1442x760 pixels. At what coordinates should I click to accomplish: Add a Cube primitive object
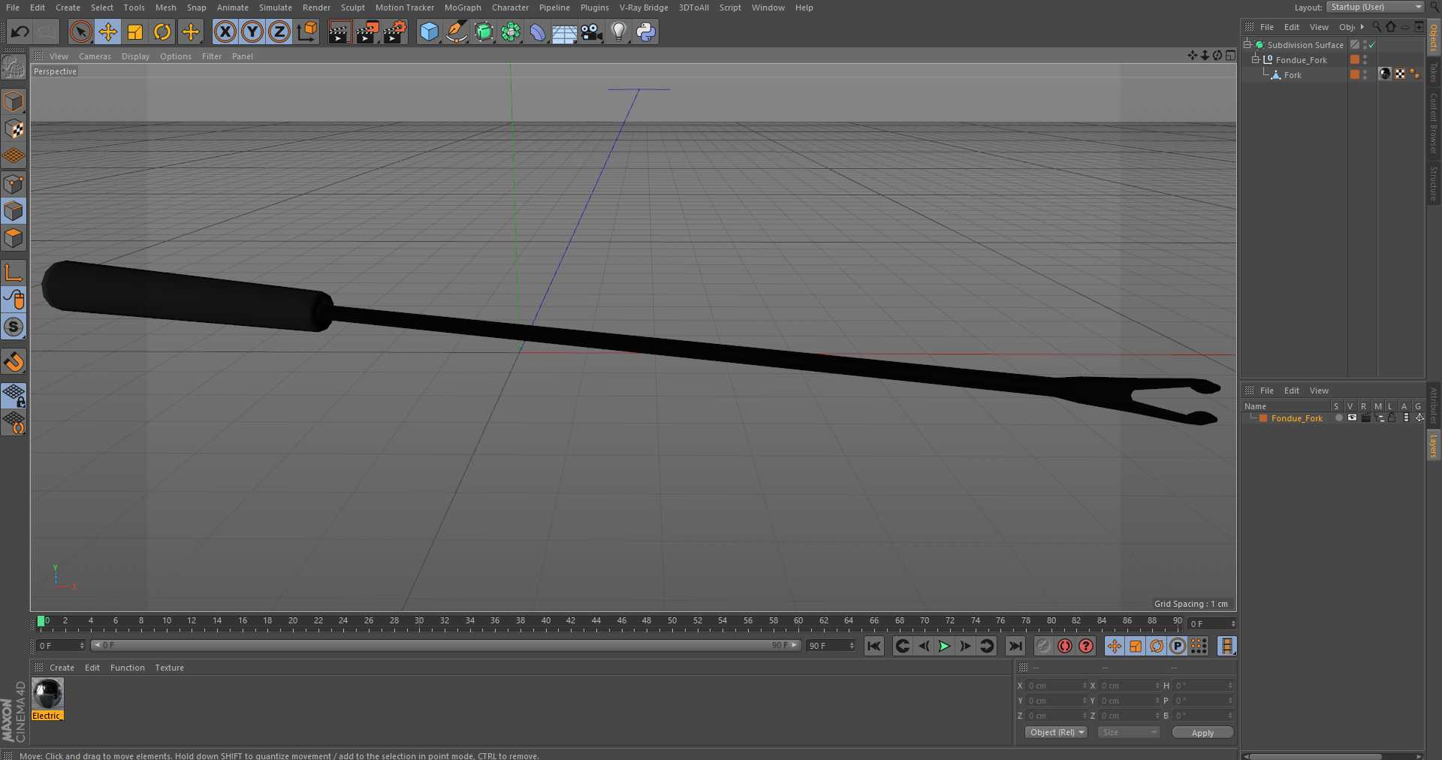(x=429, y=32)
